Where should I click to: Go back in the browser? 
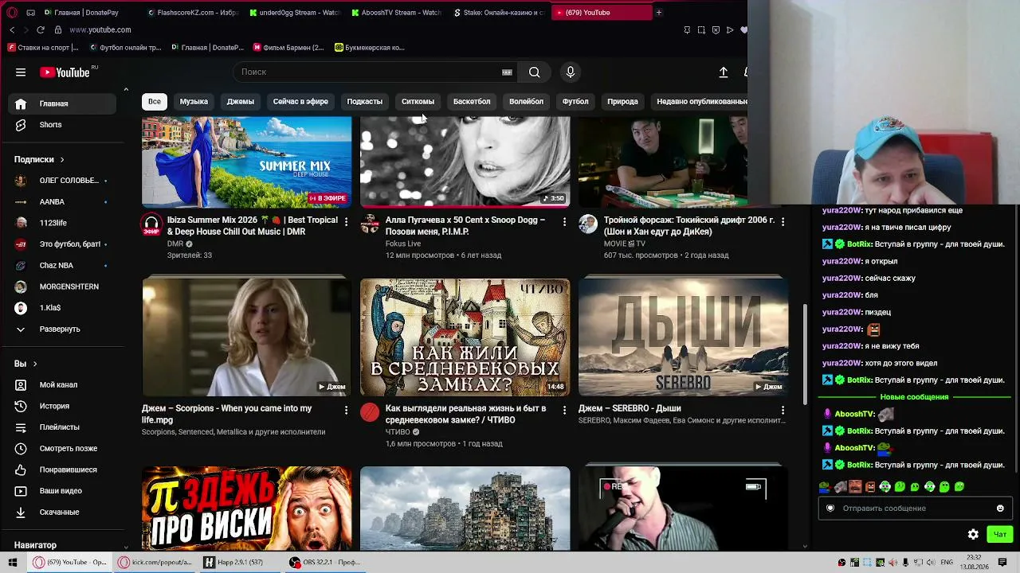pyautogui.click(x=12, y=30)
